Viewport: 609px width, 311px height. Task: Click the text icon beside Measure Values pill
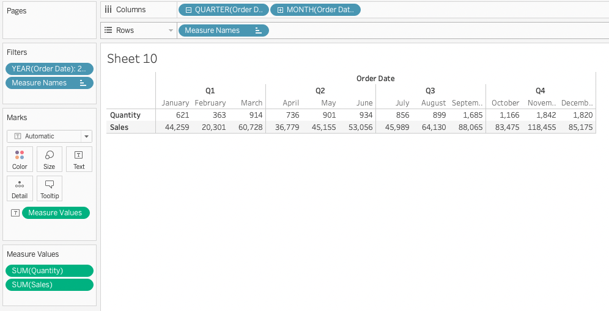(x=15, y=213)
